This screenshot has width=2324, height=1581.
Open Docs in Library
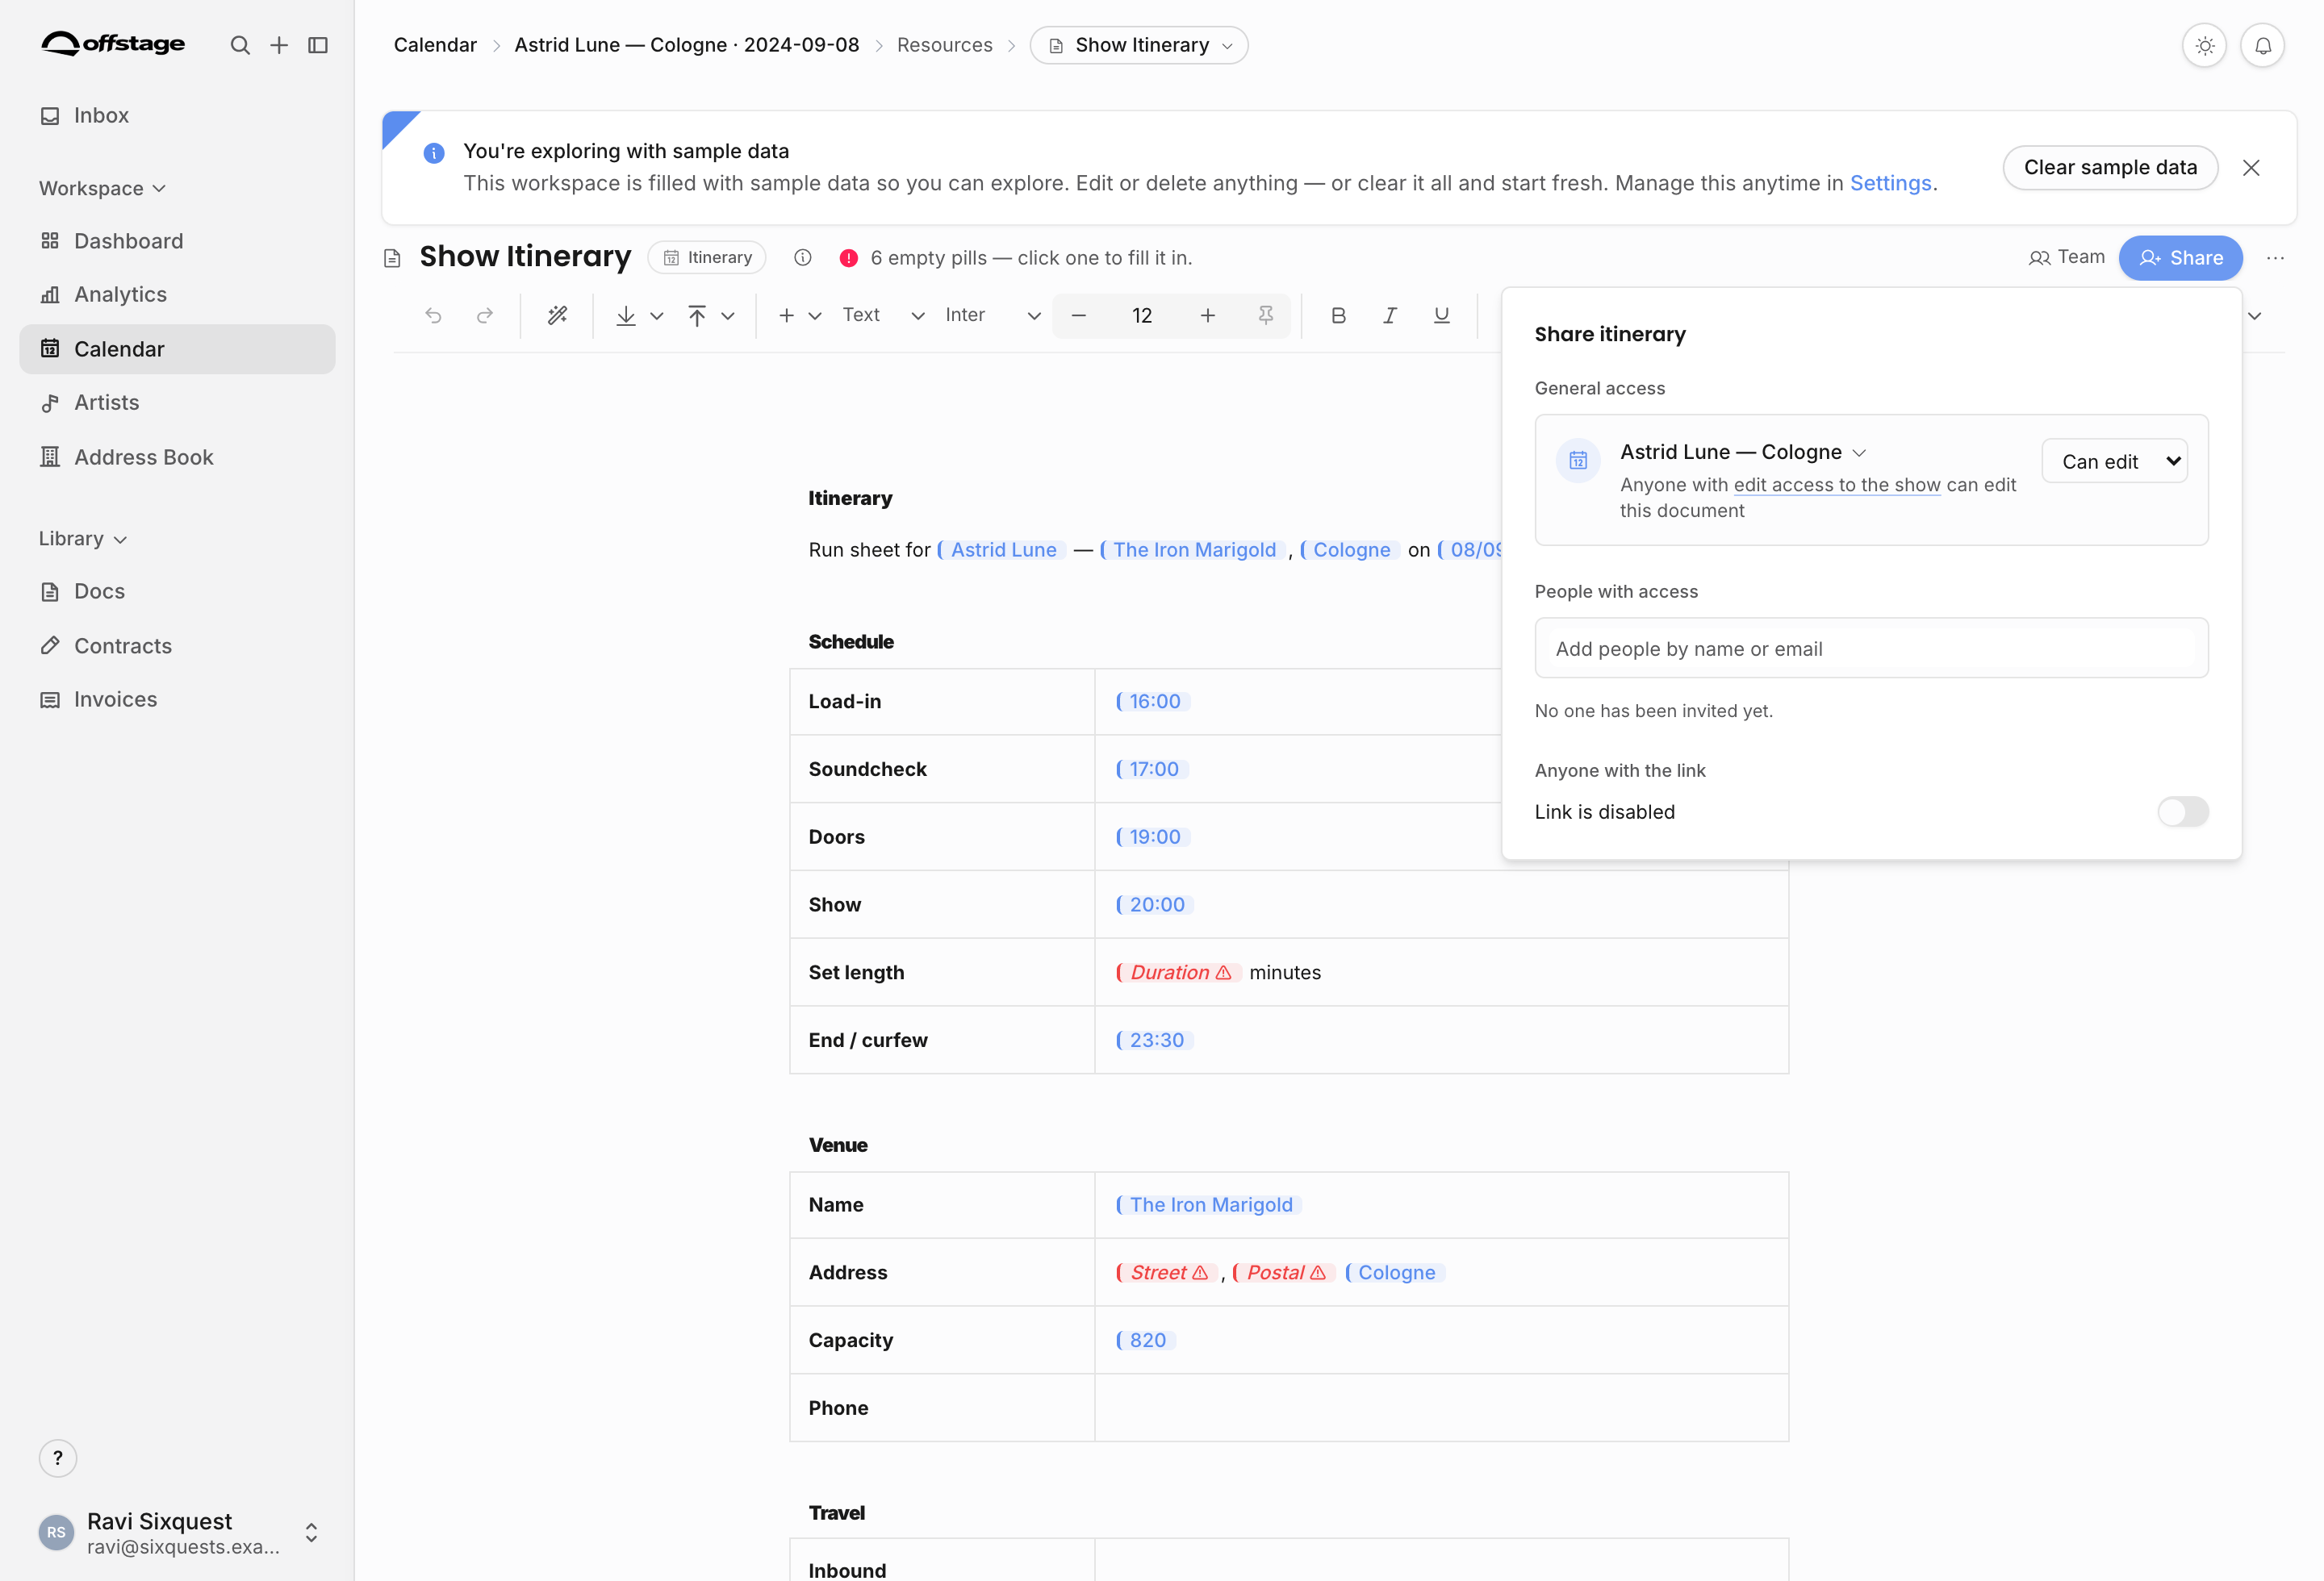[177, 590]
